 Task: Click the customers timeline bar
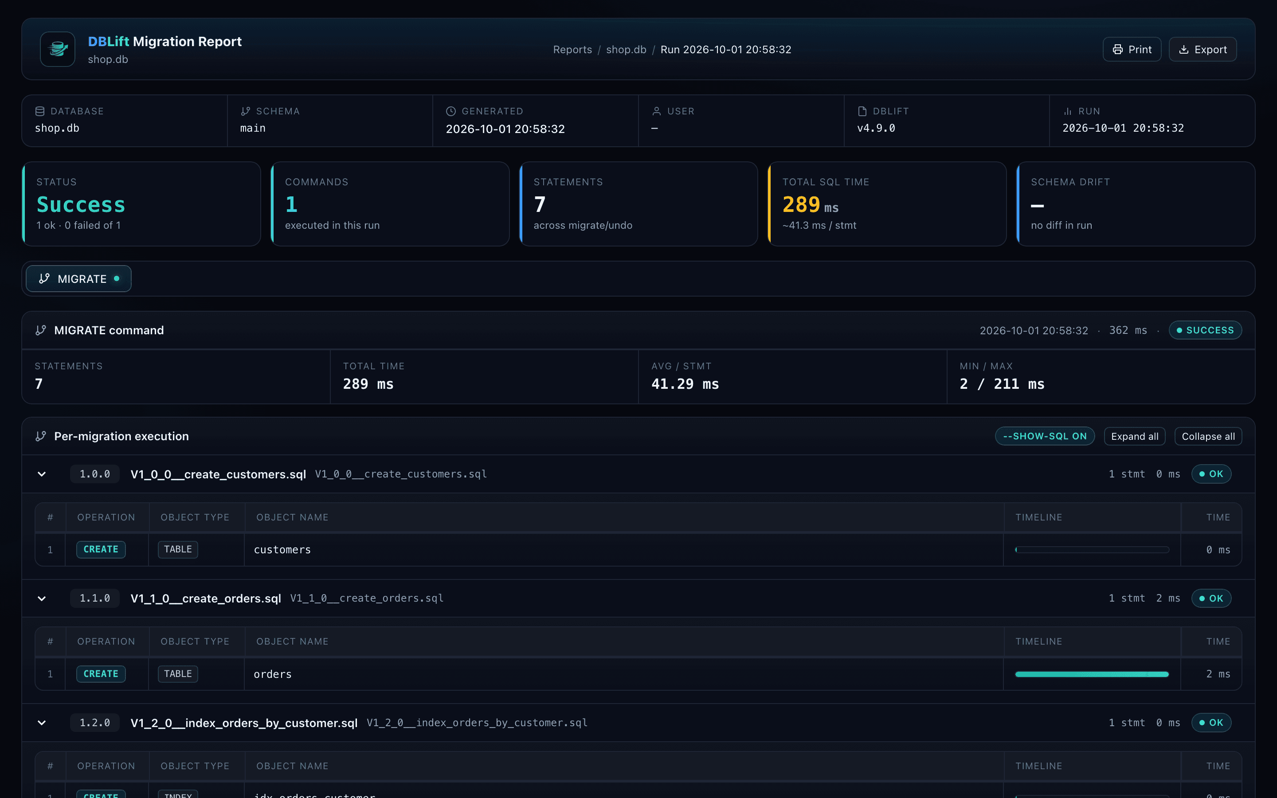[x=1092, y=550]
